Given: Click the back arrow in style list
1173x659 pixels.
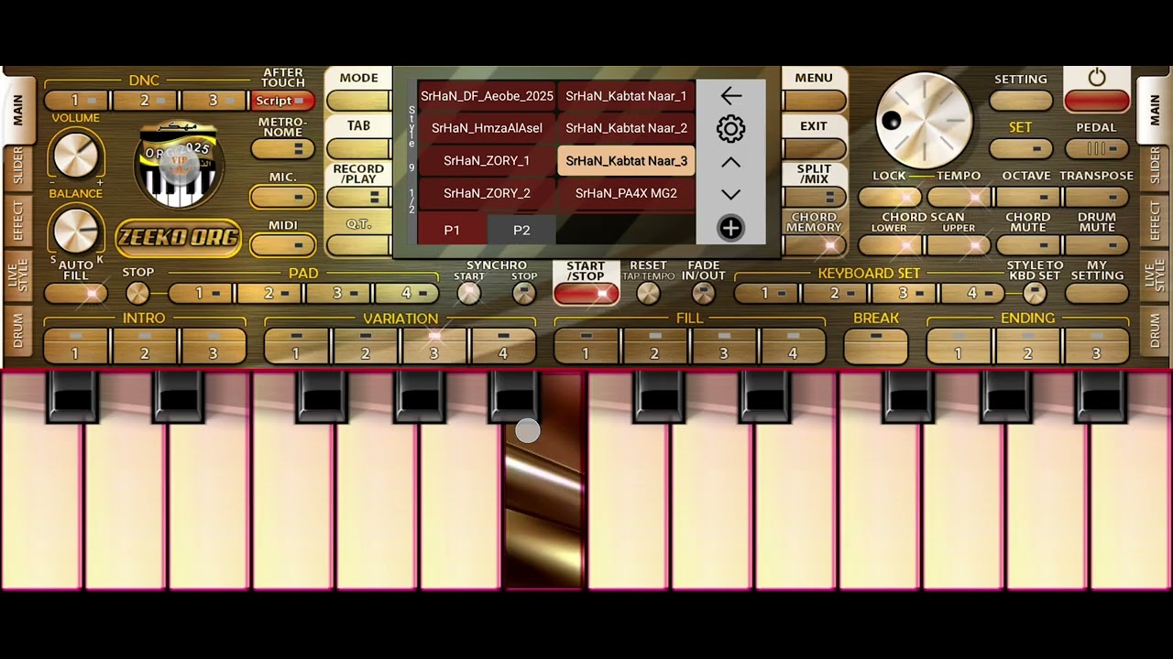Looking at the screenshot, I should click(730, 95).
